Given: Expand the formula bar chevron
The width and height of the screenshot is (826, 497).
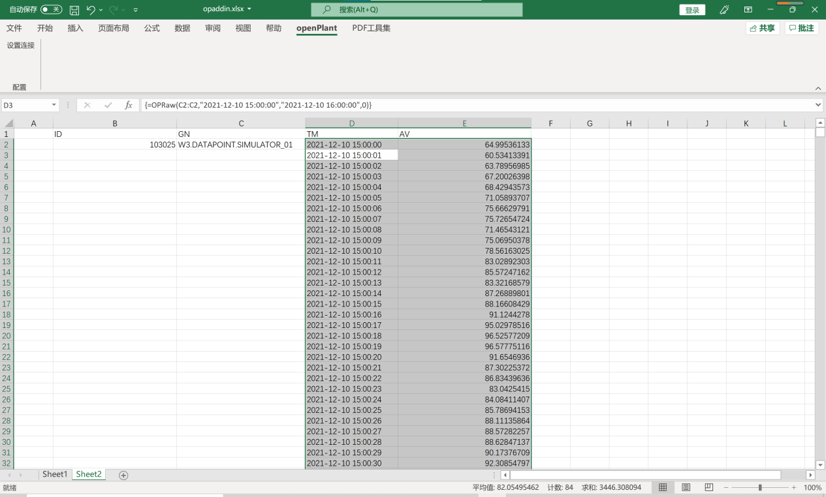Looking at the screenshot, I should coord(818,105).
